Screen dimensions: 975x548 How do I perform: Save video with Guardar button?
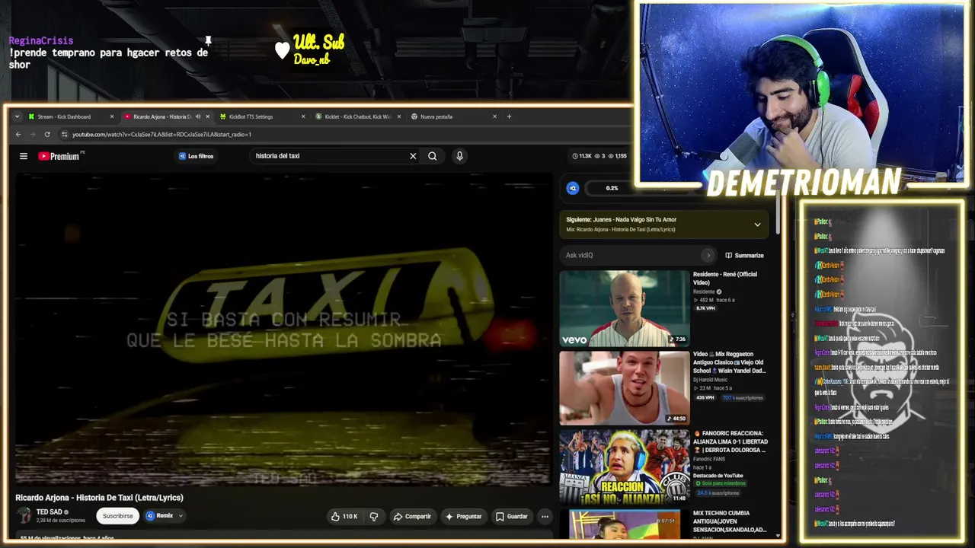click(x=511, y=516)
